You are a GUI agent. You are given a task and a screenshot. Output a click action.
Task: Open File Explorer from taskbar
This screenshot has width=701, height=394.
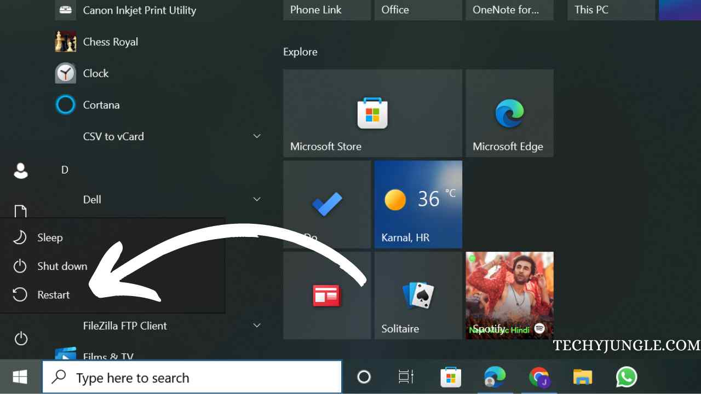pyautogui.click(x=583, y=377)
